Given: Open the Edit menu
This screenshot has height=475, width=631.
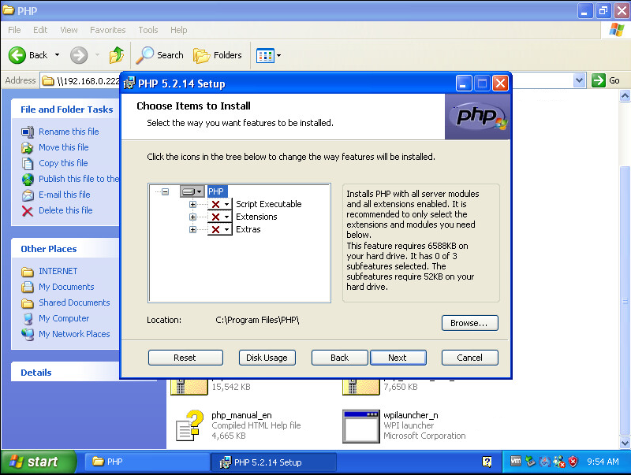Looking at the screenshot, I should pyautogui.click(x=40, y=30).
